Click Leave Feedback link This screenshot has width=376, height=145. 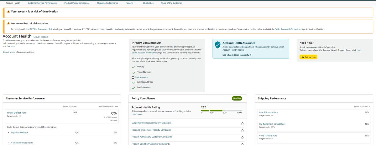coord(41,37)
